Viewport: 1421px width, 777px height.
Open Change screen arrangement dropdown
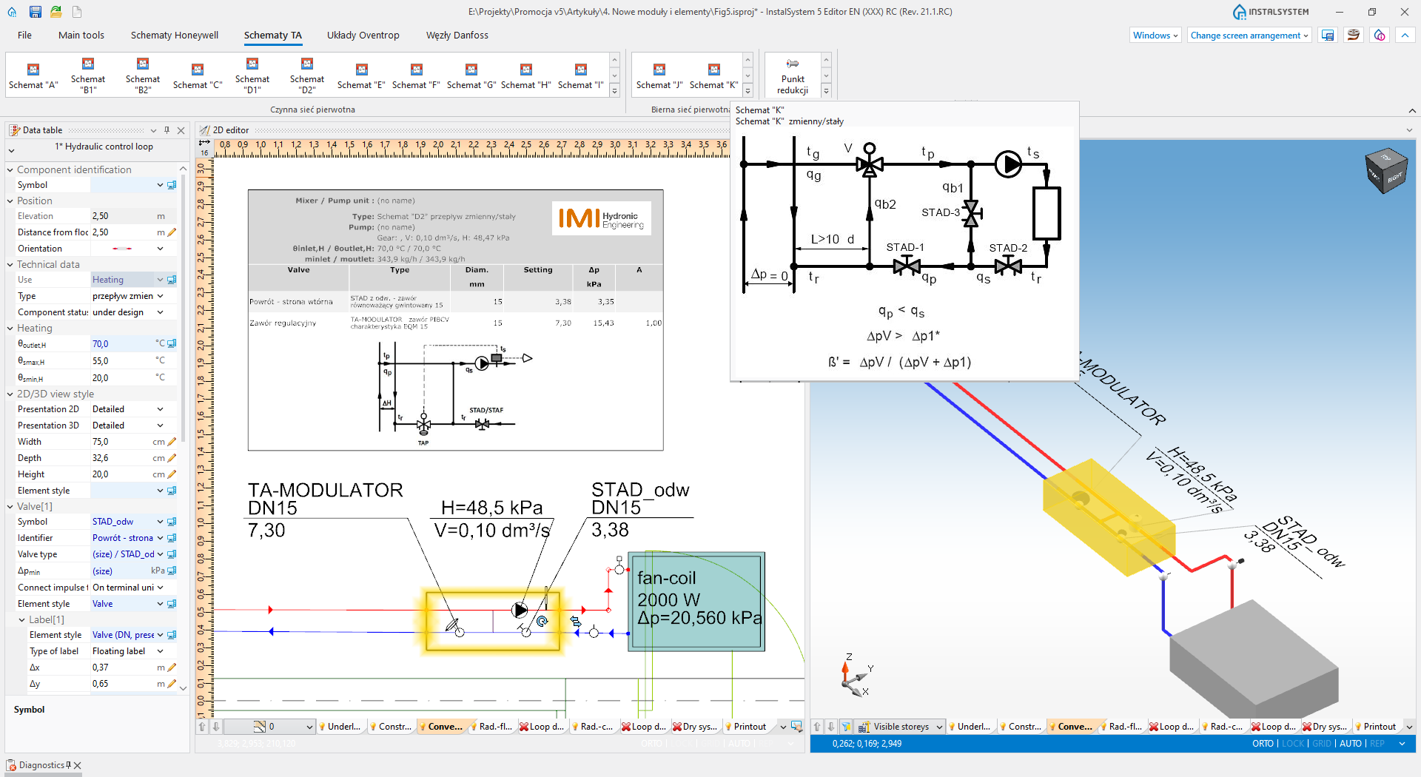[x=1249, y=36]
